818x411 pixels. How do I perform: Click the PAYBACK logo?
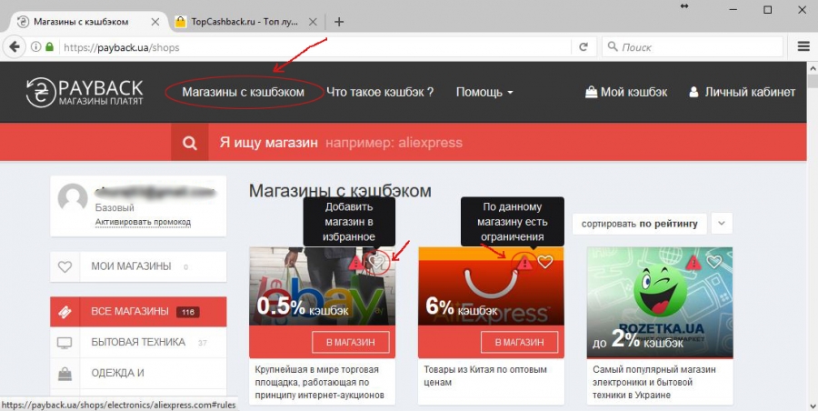(85, 93)
